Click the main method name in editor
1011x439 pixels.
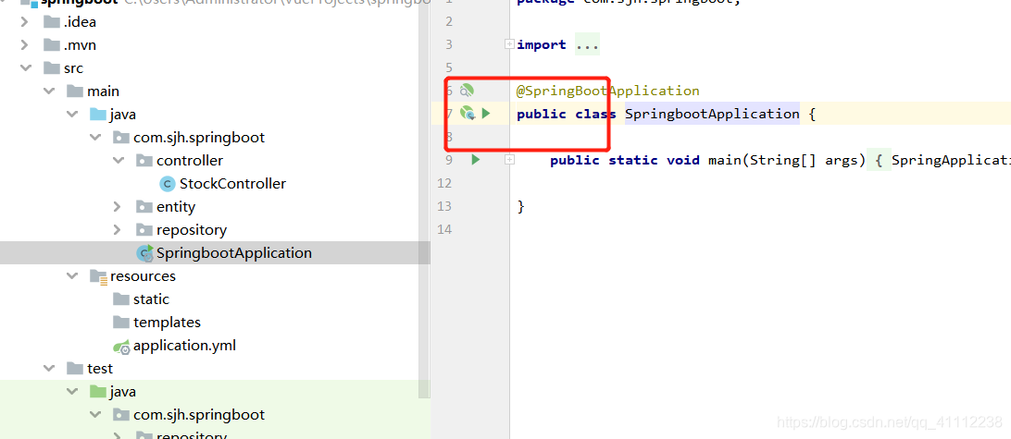(725, 160)
